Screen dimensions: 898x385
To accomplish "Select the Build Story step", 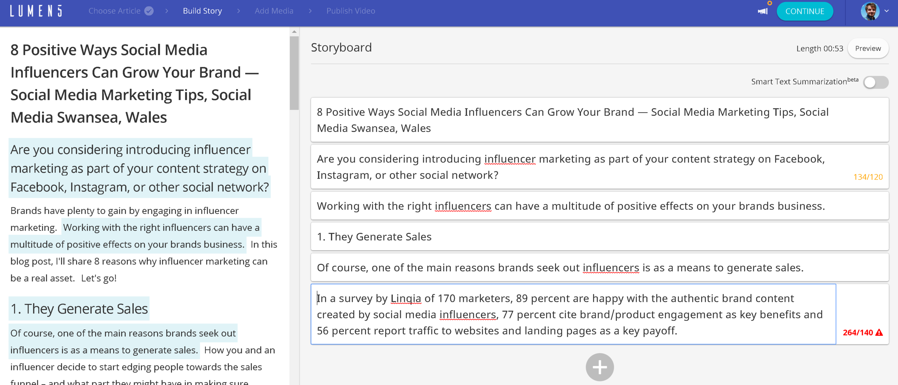I will pos(202,11).
